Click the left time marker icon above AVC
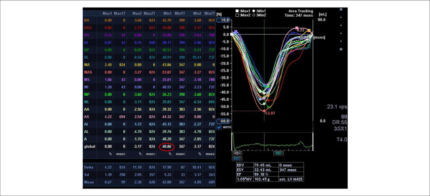 [x=236, y=153]
